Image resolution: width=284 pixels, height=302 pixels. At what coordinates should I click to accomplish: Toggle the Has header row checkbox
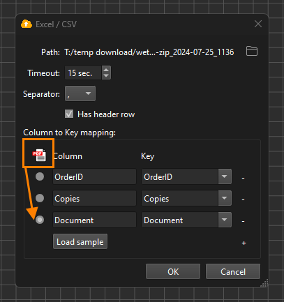click(x=69, y=114)
